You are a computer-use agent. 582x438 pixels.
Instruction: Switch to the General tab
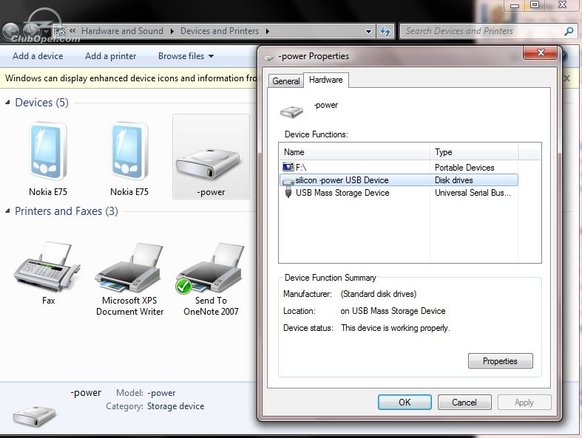(x=285, y=81)
